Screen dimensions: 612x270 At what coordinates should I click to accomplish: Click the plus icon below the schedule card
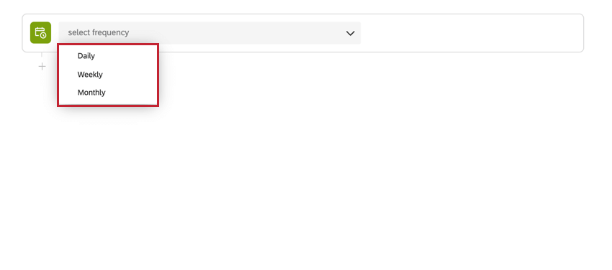pos(42,67)
